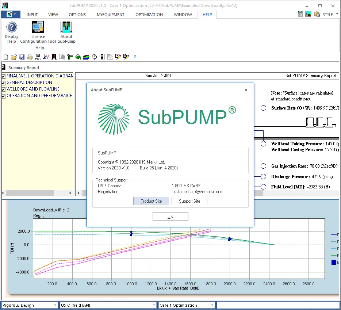
Task: Click the blue marker at 1000 Bbl/D
Action: pos(131,233)
